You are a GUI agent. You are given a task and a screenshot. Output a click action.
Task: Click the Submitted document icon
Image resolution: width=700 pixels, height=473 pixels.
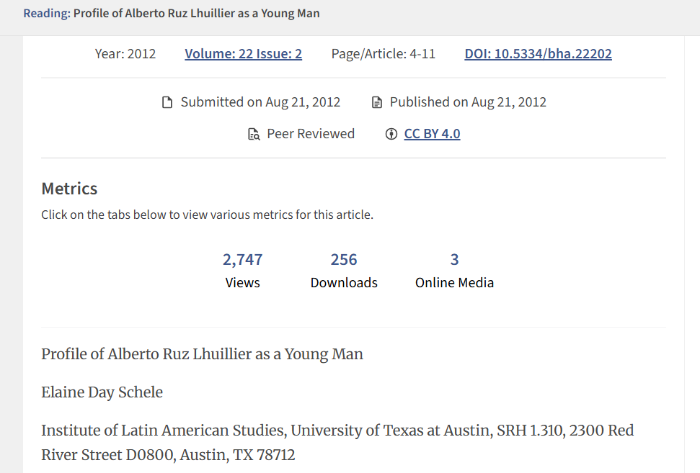167,102
